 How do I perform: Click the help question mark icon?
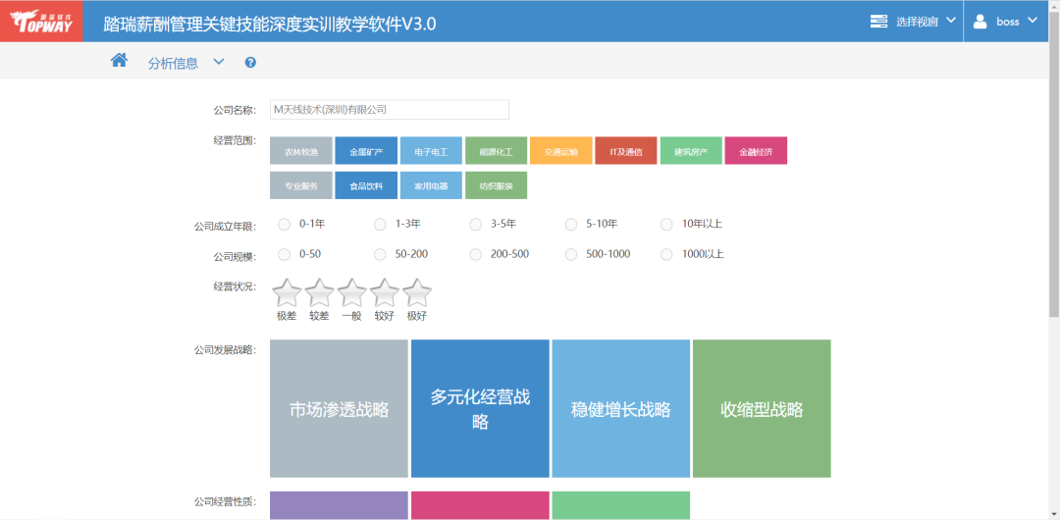click(x=250, y=63)
